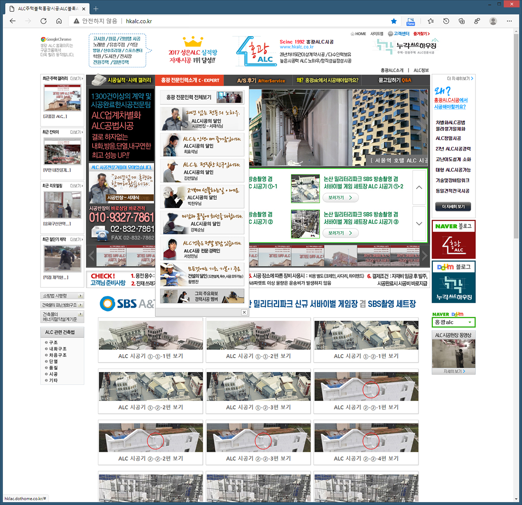Screen dimensions: 522x505
Task: Click the browser refresh icon
Action: coord(43,21)
